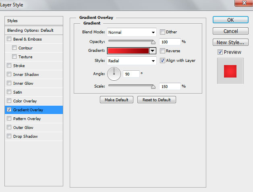Click the New Style... button
This screenshot has height=192, width=253.
[230, 42]
